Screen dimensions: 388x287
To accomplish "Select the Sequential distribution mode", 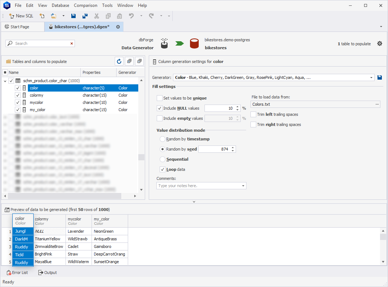I will point(163,159).
